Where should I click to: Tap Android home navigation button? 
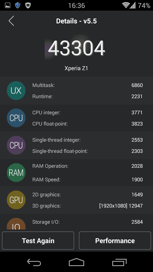click(x=76, y=262)
